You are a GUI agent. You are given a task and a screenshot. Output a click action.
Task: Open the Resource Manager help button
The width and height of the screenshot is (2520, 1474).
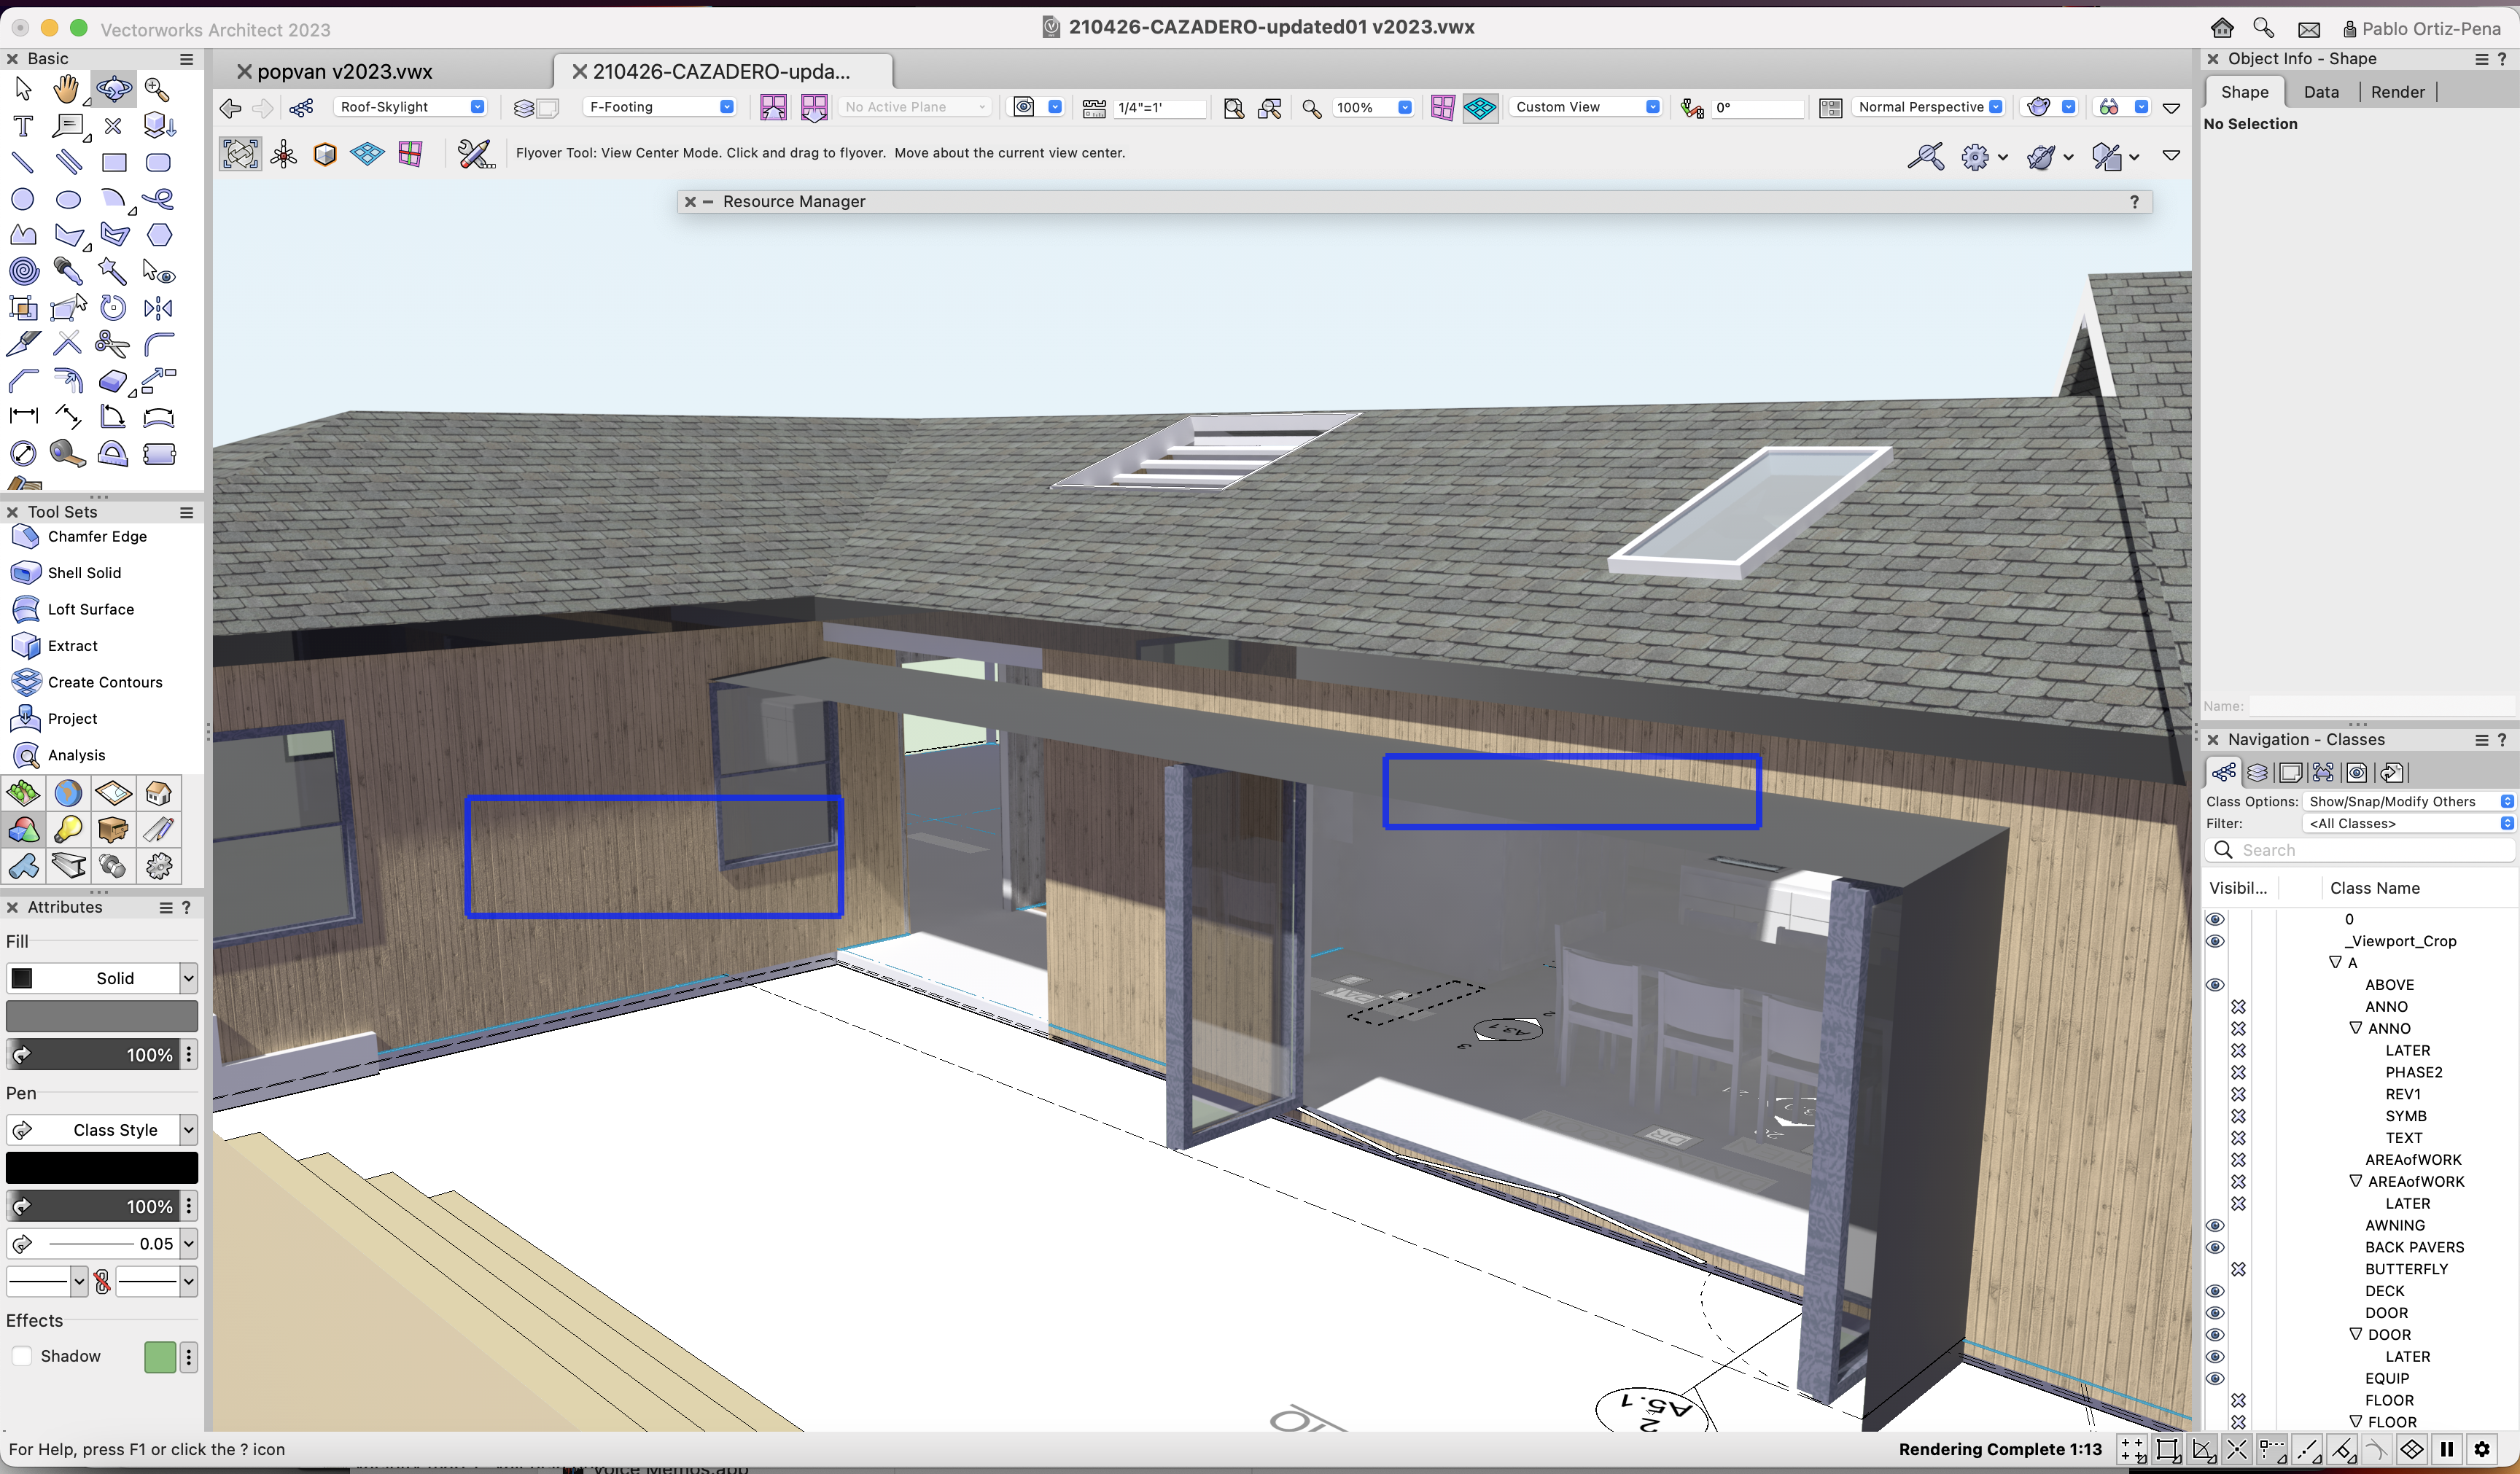2135,202
